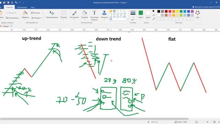The height and width of the screenshot is (124, 220).
Task: Pick the diamond shape in shapes gallery
Action: (114, 17)
